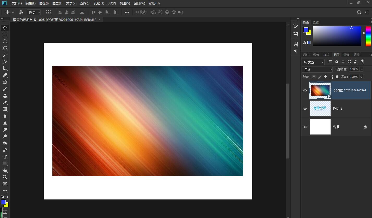This screenshot has height=218, width=372.
Task: Expand the 不透明度 opacity dropdown arrow
Action: [361, 69]
